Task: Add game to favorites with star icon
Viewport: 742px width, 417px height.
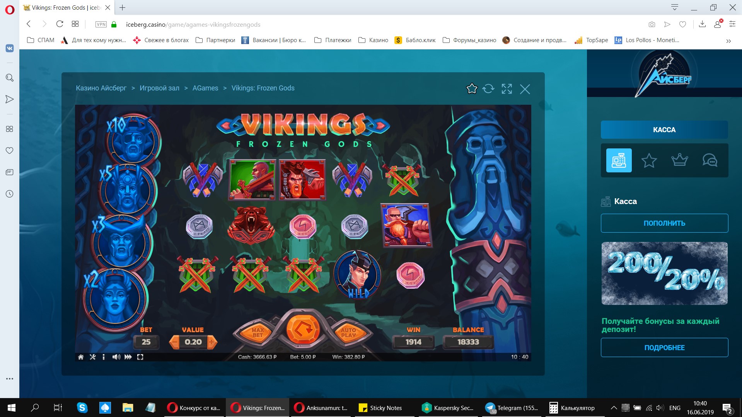Action: 472,89
